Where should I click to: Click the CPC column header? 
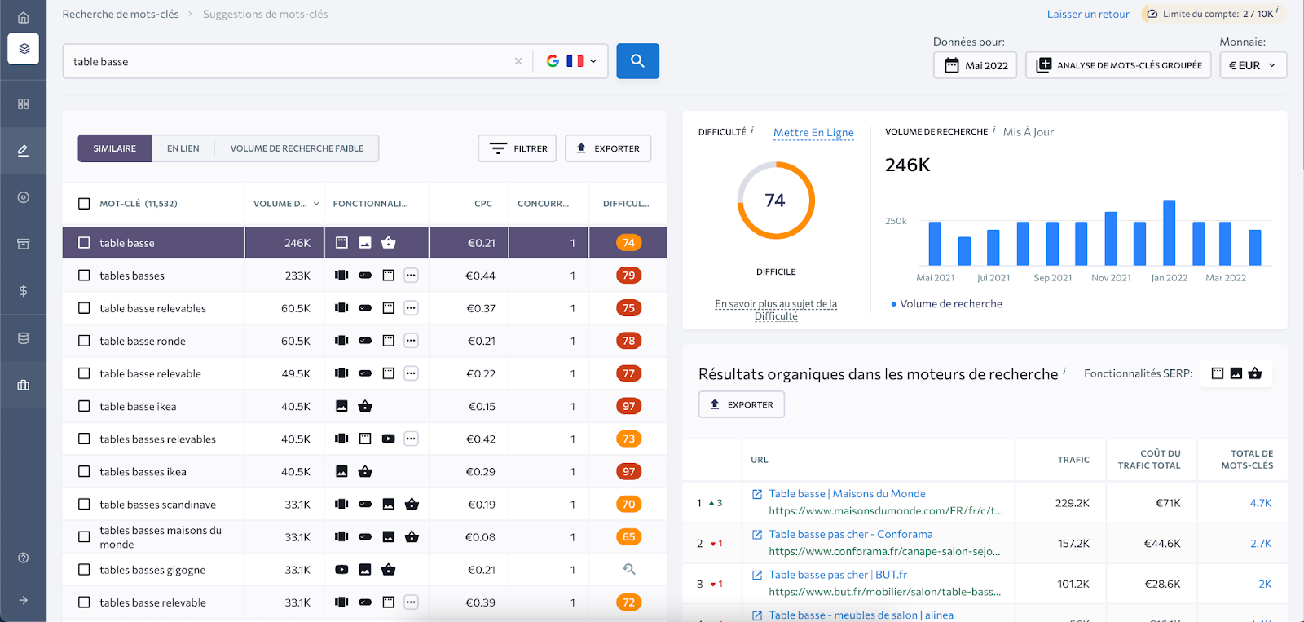tap(483, 204)
